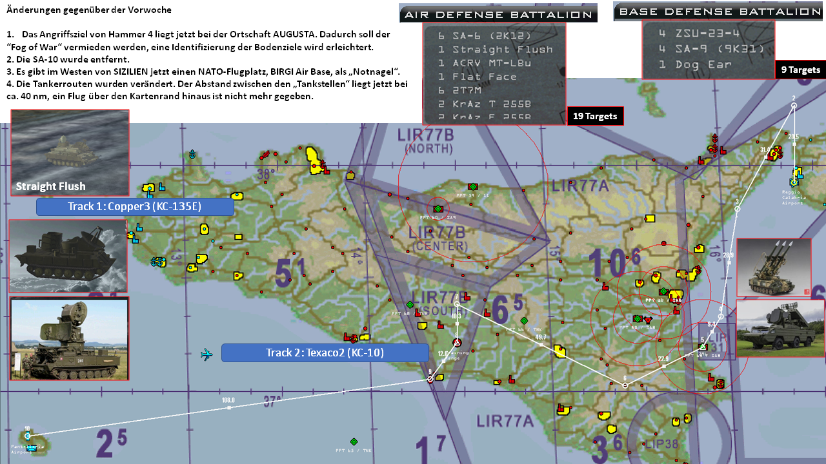Click the 22.9 leg distance label
The image size is (826, 464).
coord(663,359)
